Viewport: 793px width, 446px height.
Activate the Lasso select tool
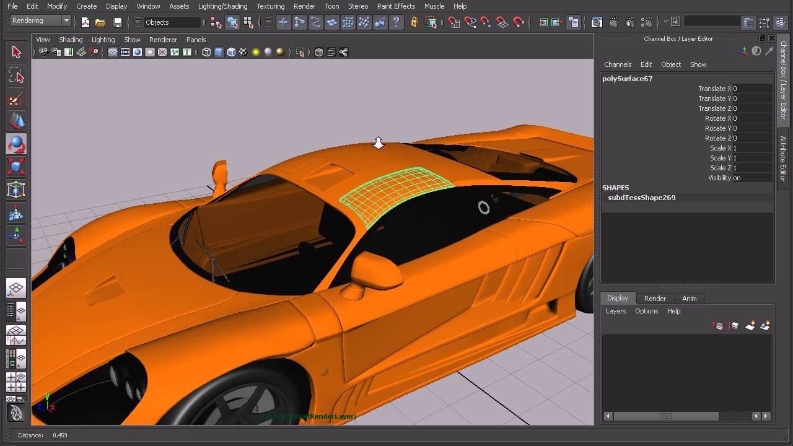point(16,76)
